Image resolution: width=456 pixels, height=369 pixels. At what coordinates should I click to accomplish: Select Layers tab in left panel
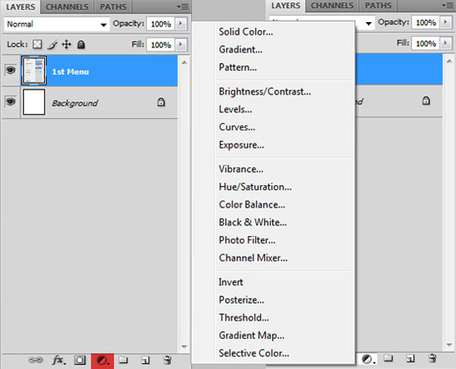20,7
